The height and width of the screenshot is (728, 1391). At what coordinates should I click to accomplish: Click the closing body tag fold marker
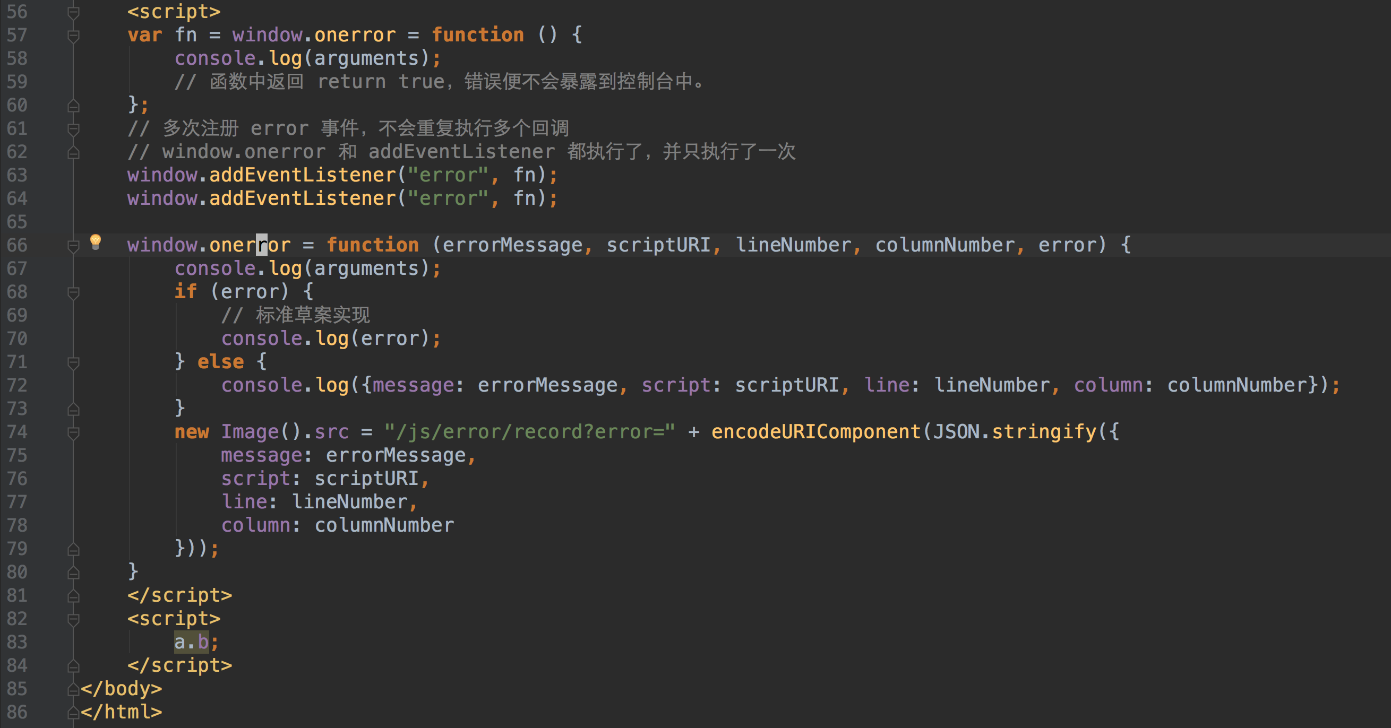pos(74,690)
